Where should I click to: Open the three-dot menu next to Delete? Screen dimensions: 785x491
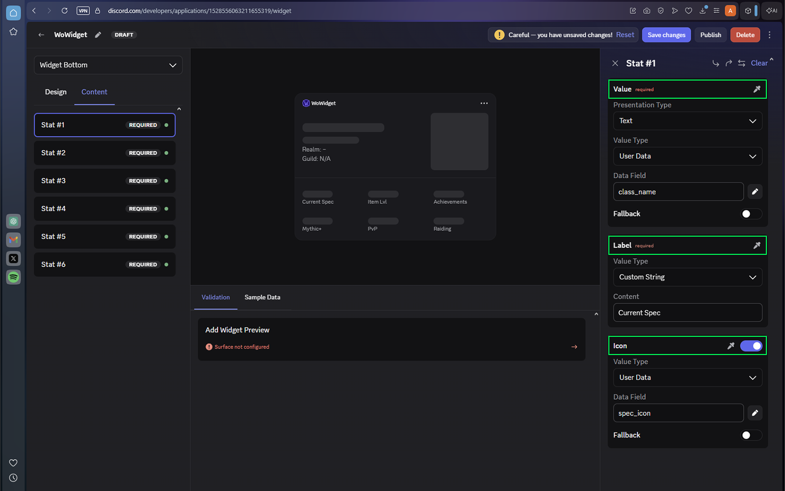pos(769,35)
